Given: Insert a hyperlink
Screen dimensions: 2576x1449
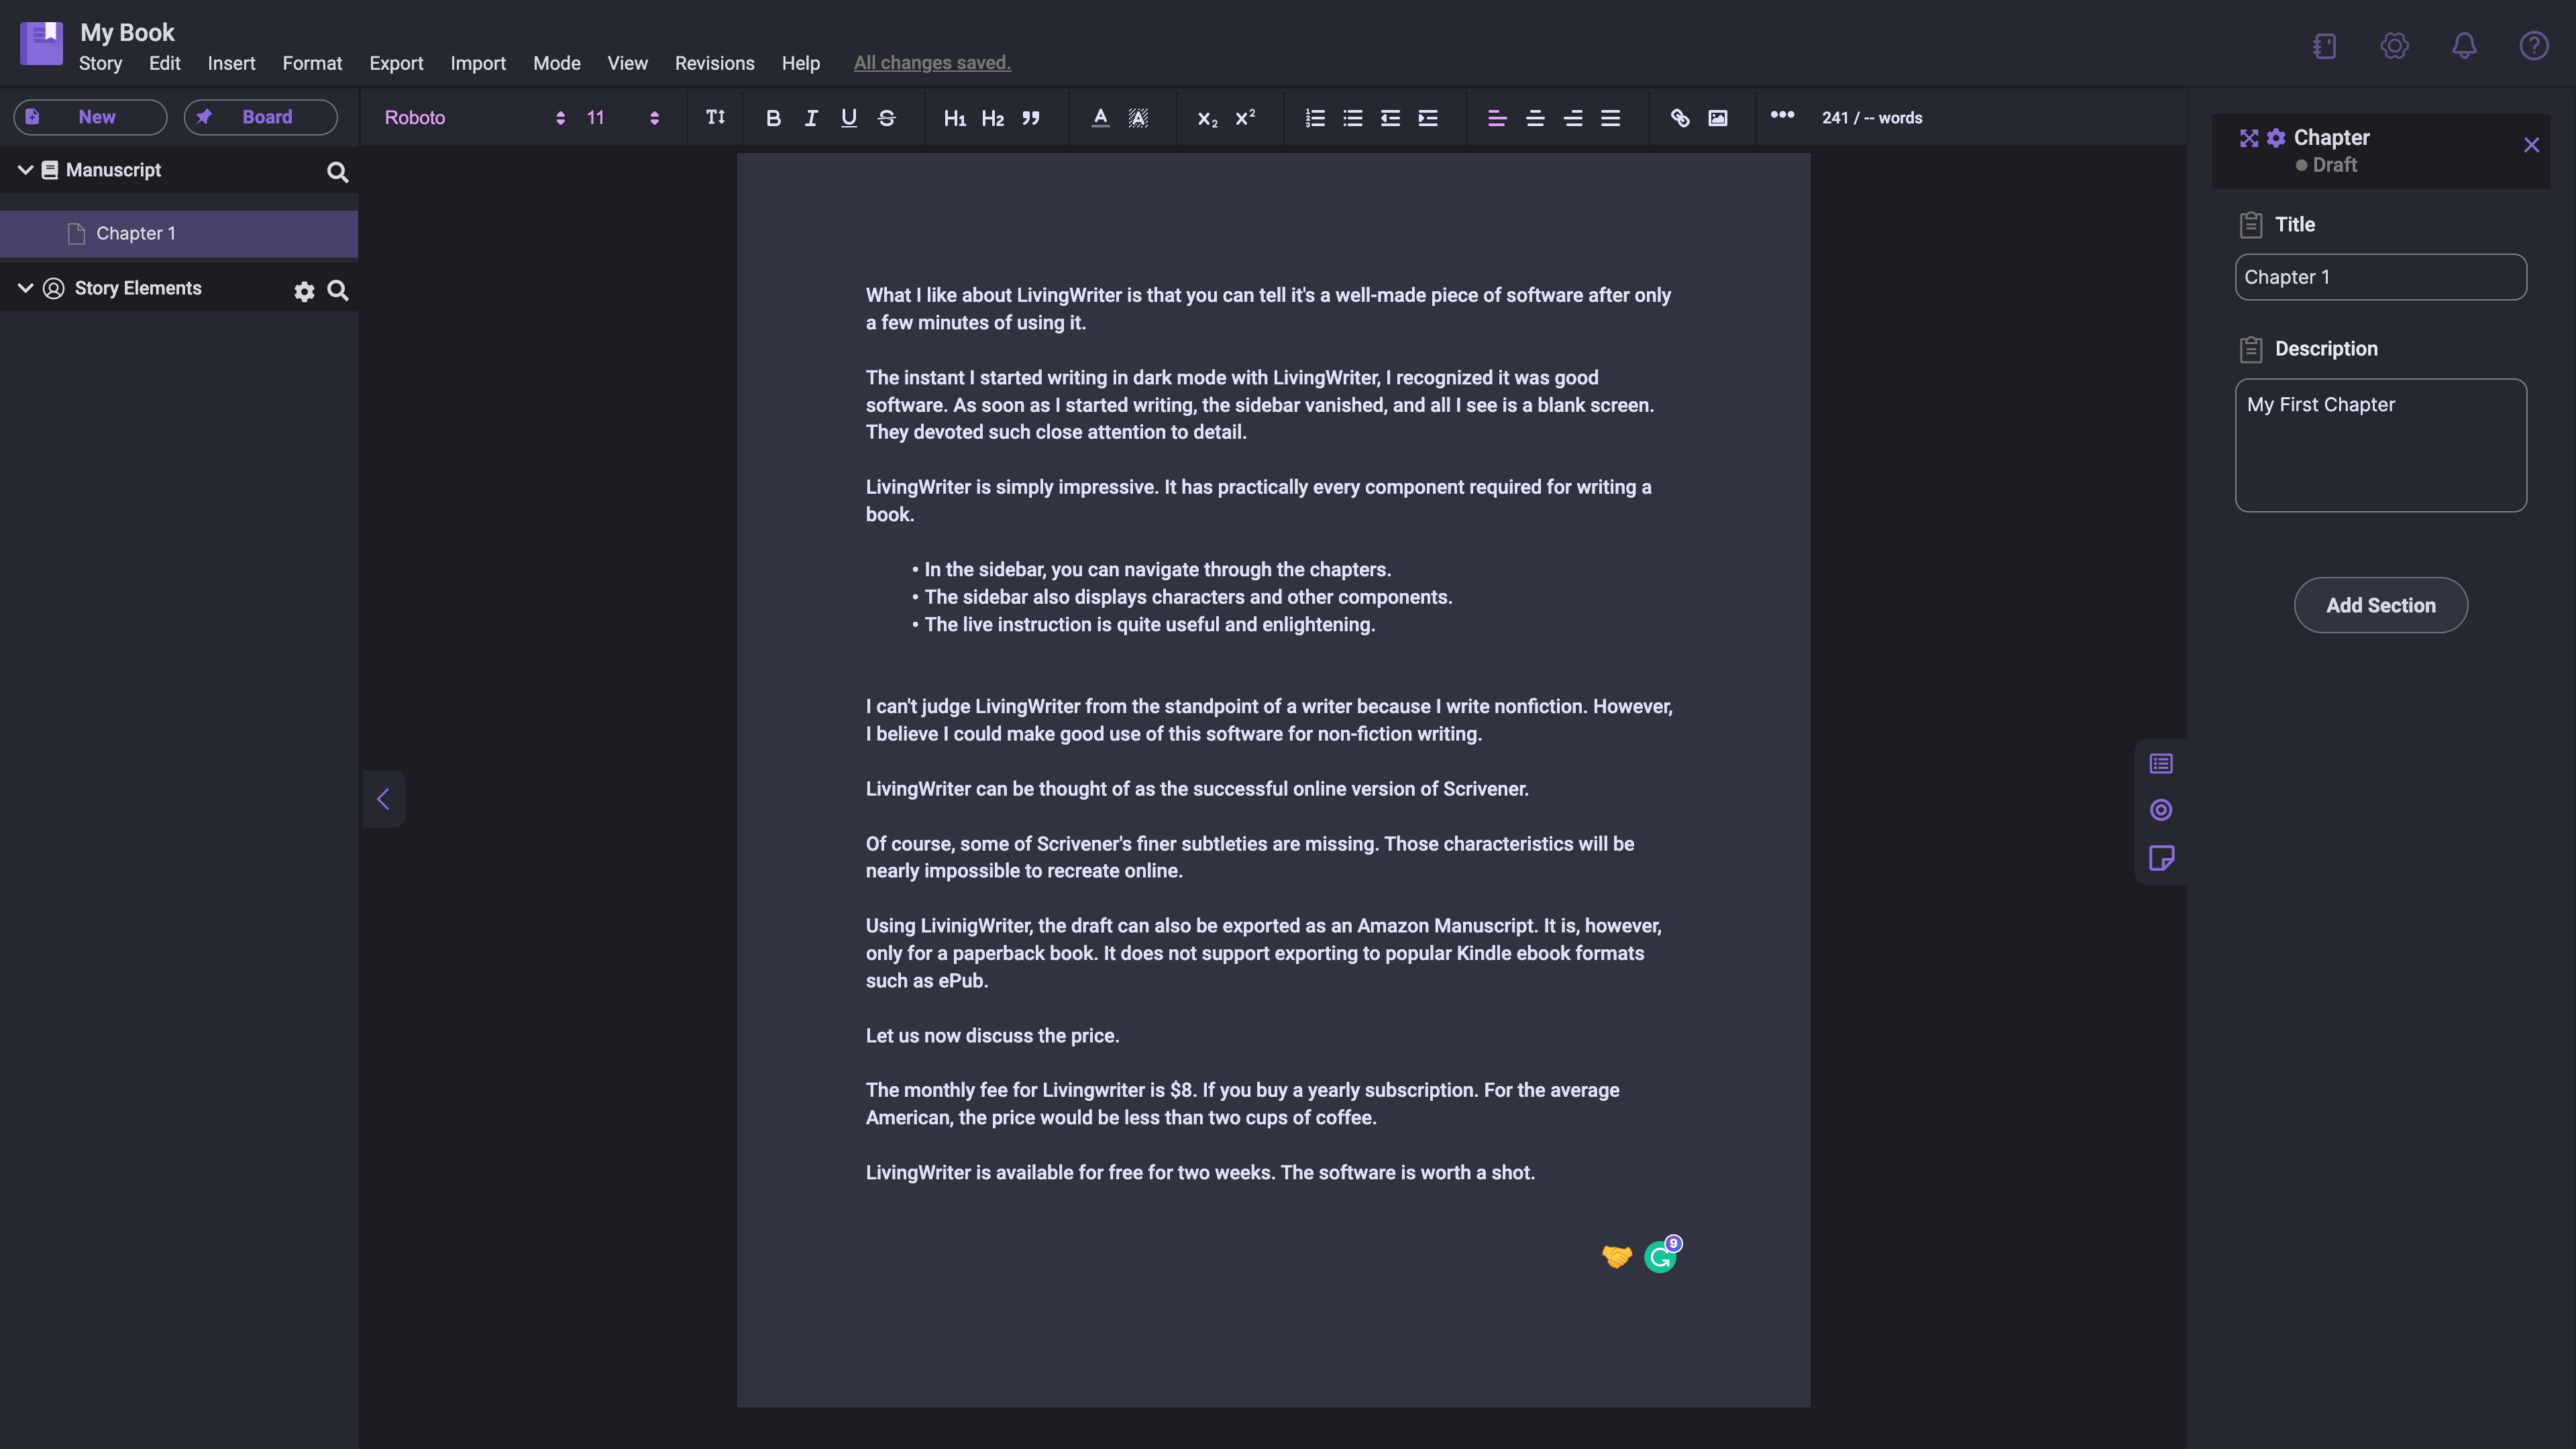Looking at the screenshot, I should coord(1680,118).
